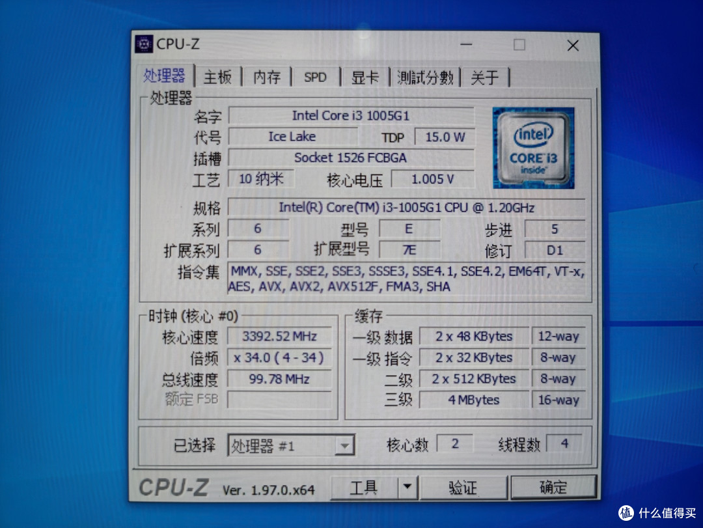703x528 pixels.
Task: Click the i3-1005G1 CPU @ 1.20GHz specification
Action: tap(406, 207)
